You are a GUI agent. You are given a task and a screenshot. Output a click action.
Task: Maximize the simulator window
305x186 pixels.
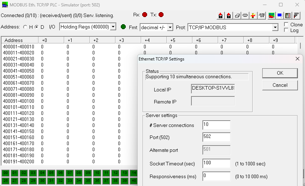[281, 5]
